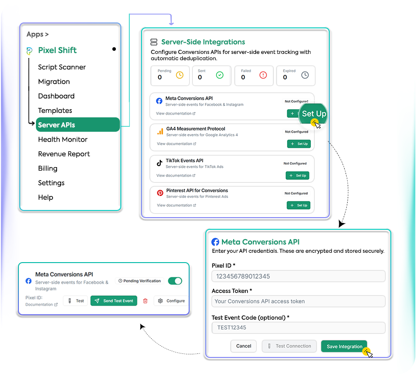
Task: Click the Failed stat card
Action: point(254,76)
